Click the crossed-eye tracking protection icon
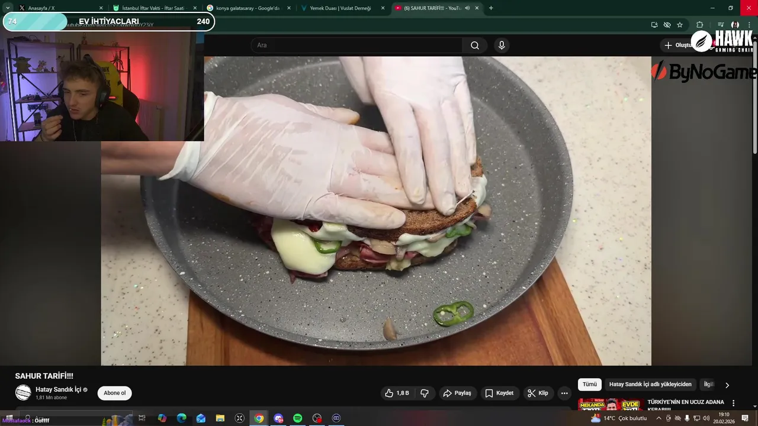This screenshot has height=426, width=758. coord(667,25)
